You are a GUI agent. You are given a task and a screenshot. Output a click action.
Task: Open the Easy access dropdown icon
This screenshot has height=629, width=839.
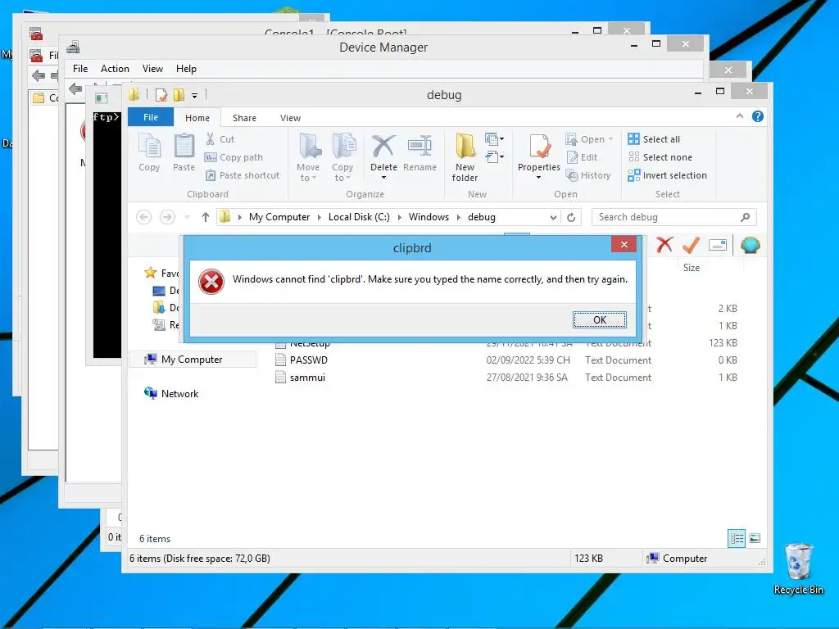[494, 156]
